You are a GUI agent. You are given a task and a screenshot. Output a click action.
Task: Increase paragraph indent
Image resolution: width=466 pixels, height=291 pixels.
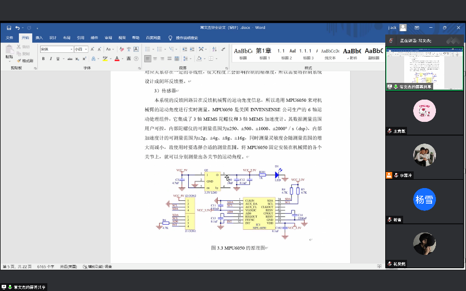pos(192,49)
